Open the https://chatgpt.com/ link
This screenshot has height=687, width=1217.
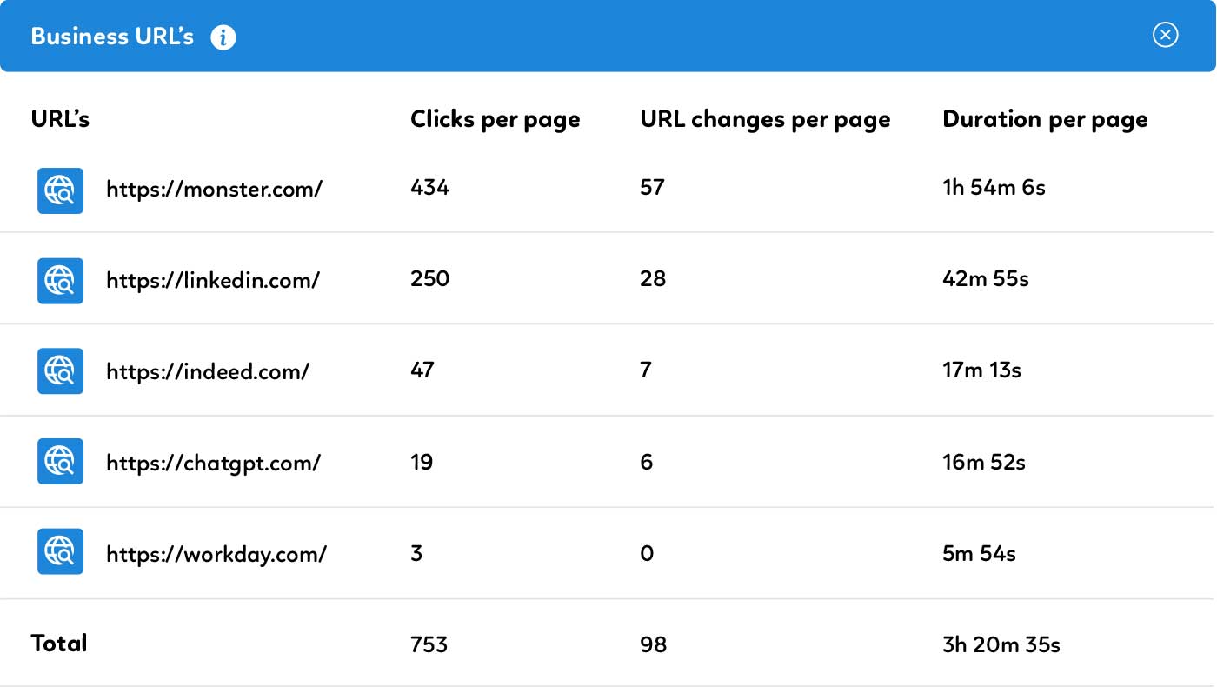(213, 463)
